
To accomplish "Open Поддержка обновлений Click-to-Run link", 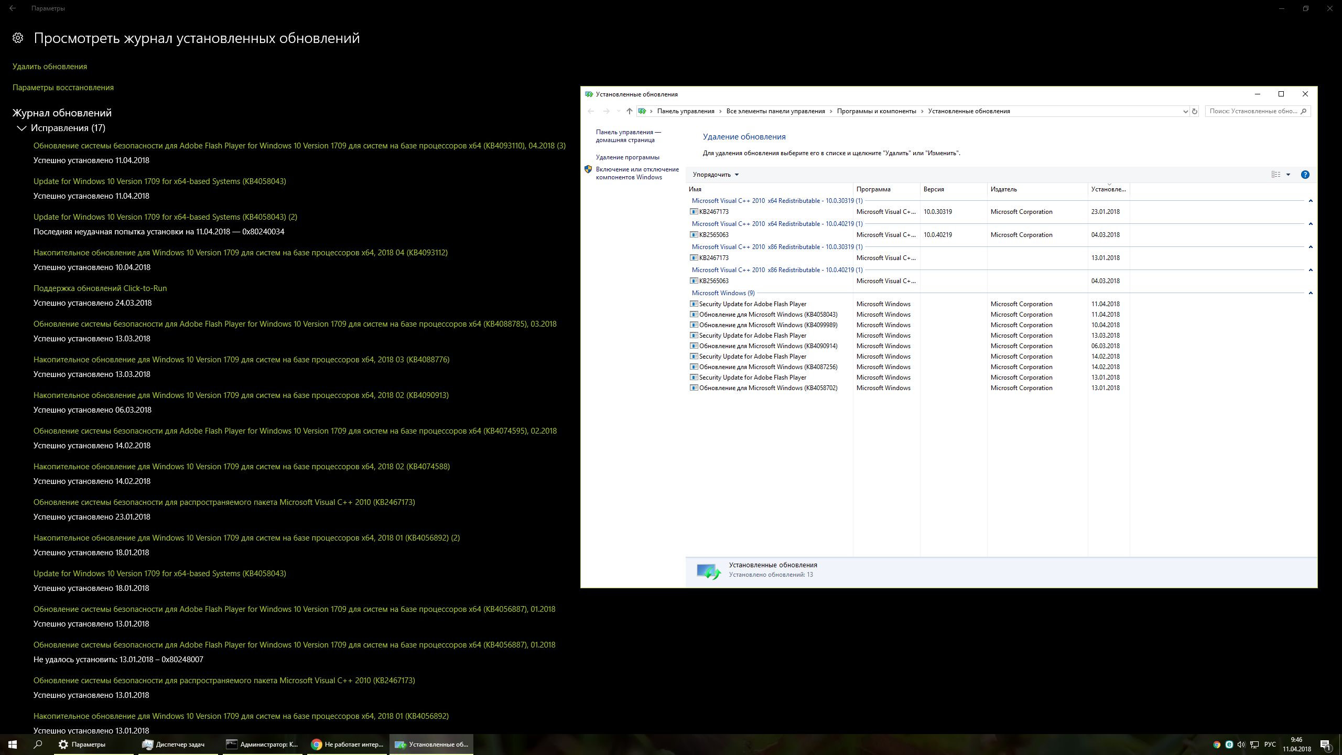I will pos(100,288).
